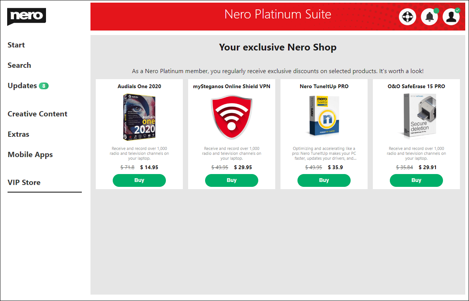Buy Audials One 2020
Screen dimensions: 469x301
click(x=139, y=180)
